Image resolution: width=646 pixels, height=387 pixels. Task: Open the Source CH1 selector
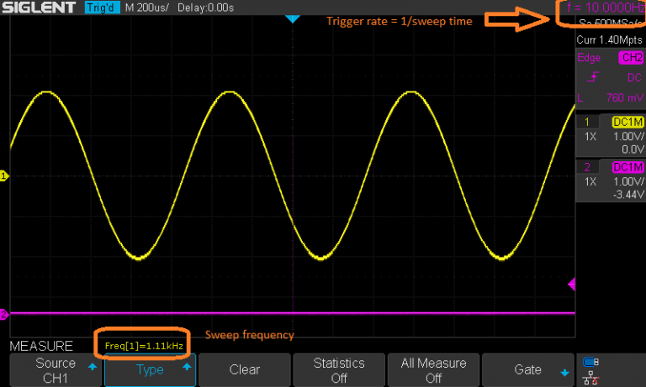[55, 369]
